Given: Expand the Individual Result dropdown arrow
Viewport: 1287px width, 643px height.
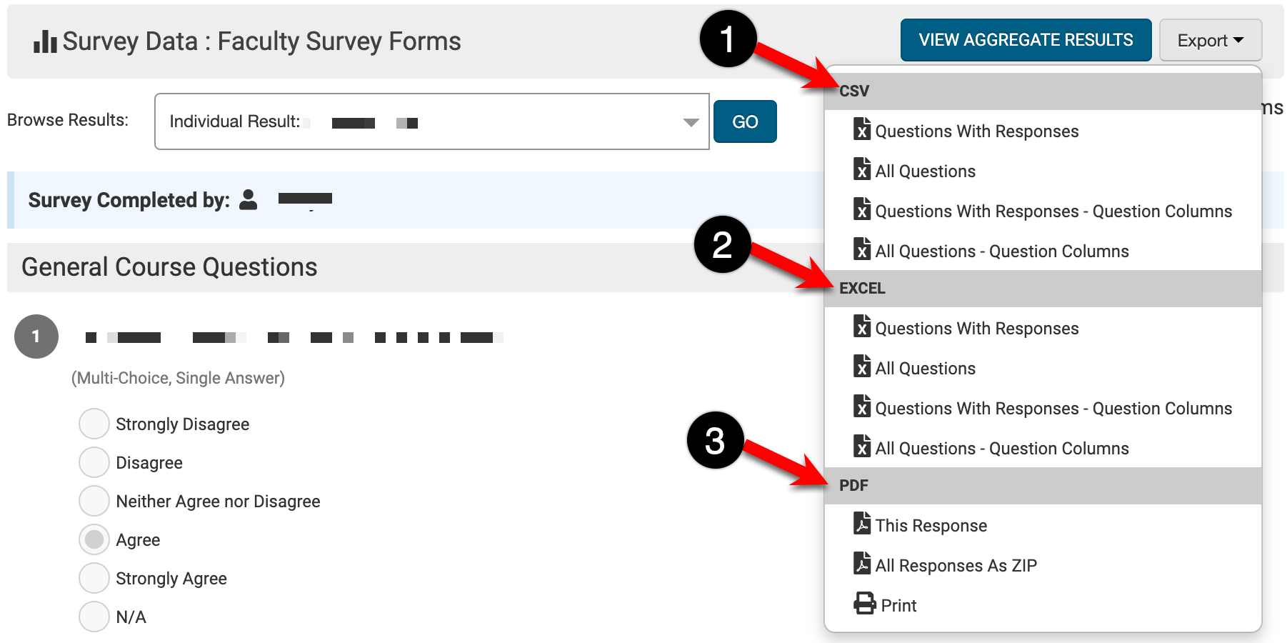Looking at the screenshot, I should 691,122.
